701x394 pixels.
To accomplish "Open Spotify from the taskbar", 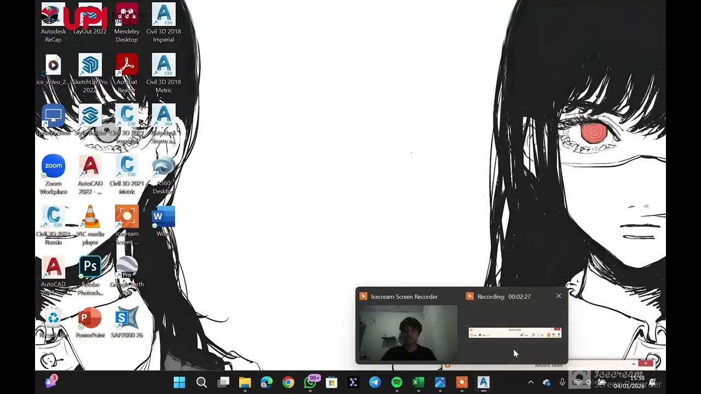I will click(397, 383).
